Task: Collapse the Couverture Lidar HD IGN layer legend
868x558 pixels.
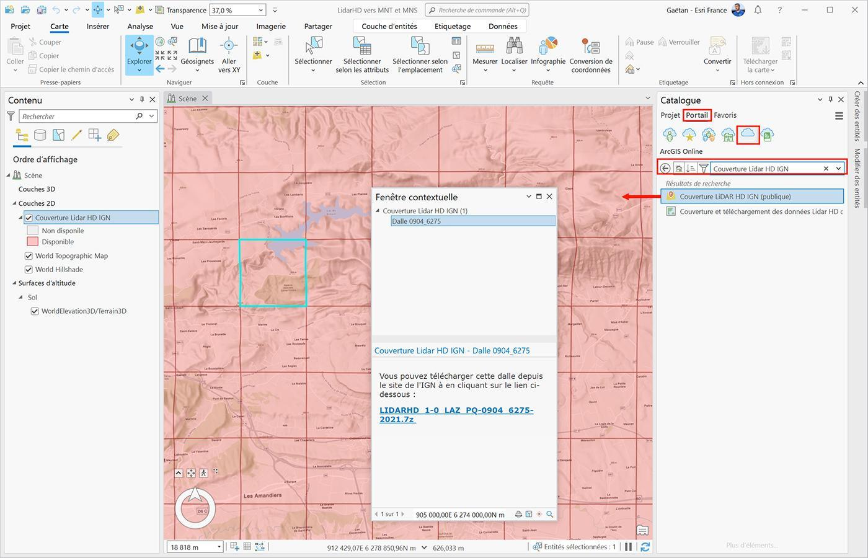Action: click(x=20, y=218)
